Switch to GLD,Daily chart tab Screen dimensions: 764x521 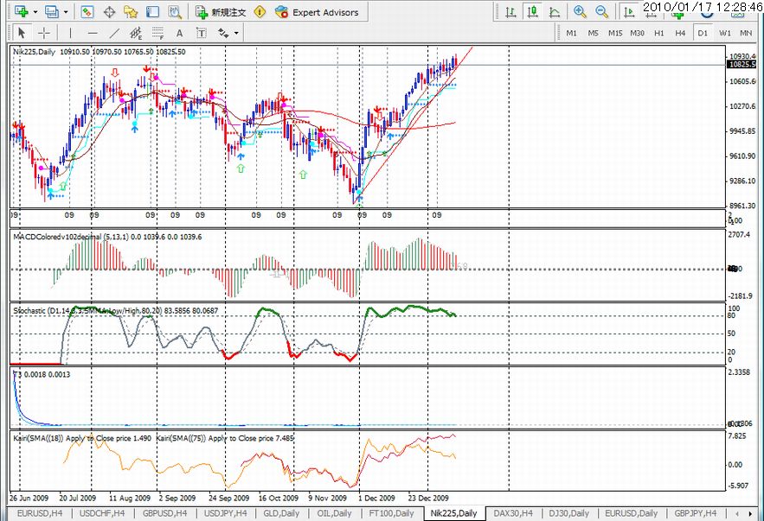click(x=281, y=513)
